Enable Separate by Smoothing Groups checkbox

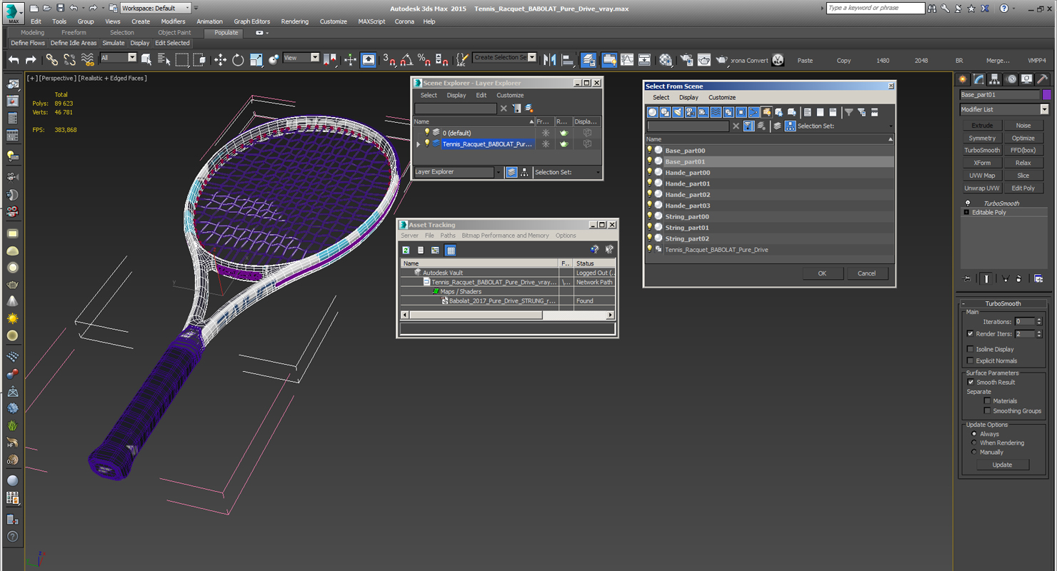(x=987, y=411)
